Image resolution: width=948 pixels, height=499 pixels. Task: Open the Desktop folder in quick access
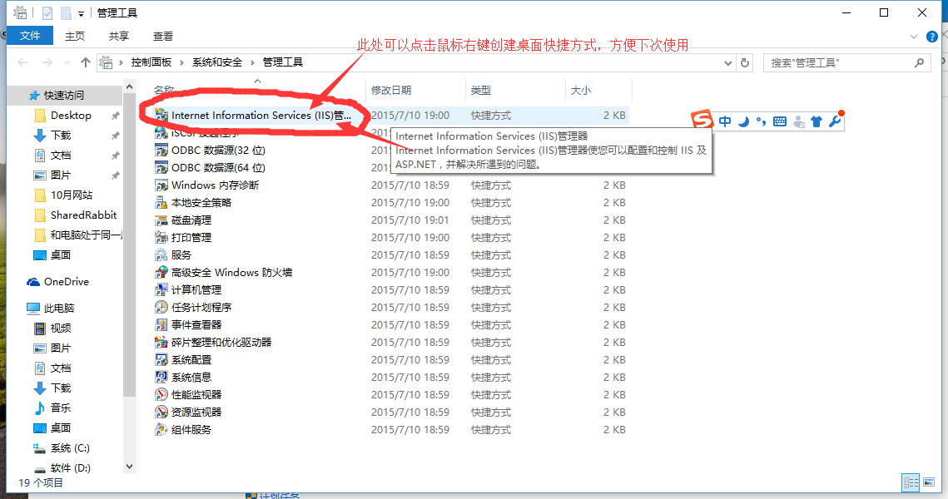click(71, 116)
